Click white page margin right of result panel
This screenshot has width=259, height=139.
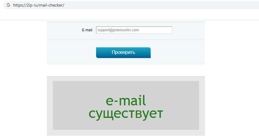(231, 105)
